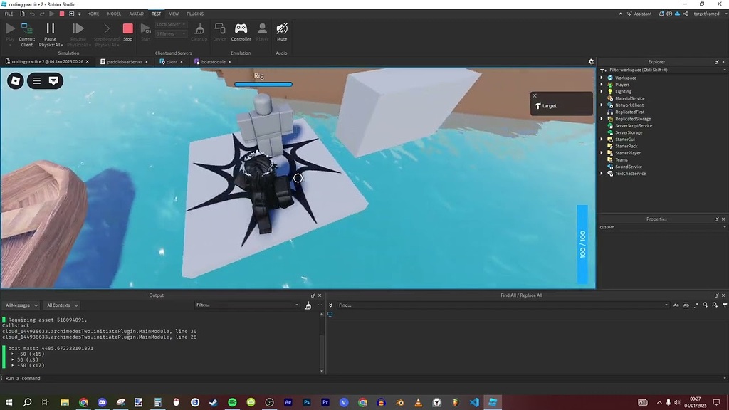Click the Find All filter funnel icon
Image resolution: width=729 pixels, height=410 pixels.
coord(725,305)
